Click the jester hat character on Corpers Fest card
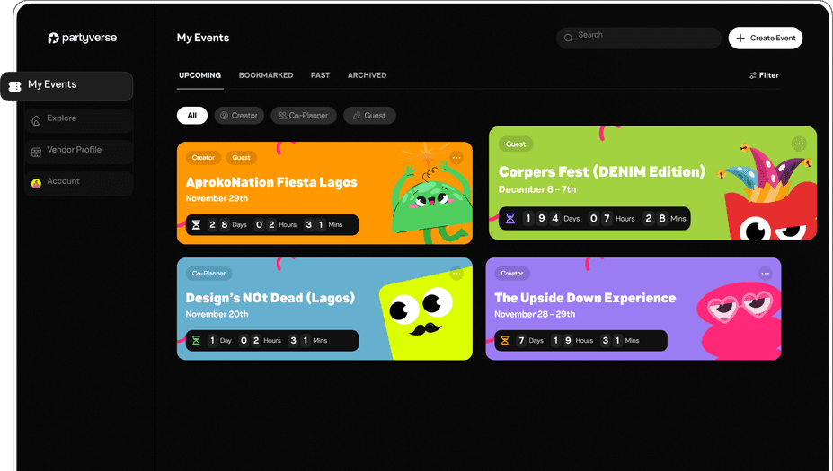The width and height of the screenshot is (833, 471). tap(767, 191)
